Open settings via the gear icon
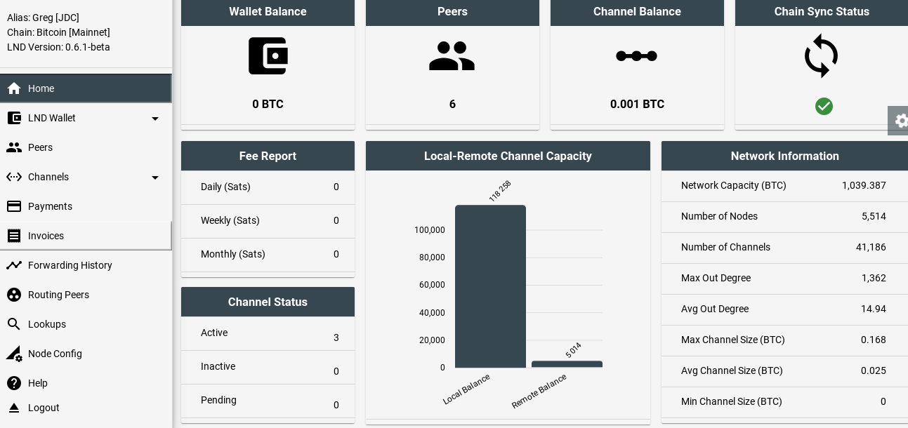Viewport: 908px width, 428px height. 900,121
